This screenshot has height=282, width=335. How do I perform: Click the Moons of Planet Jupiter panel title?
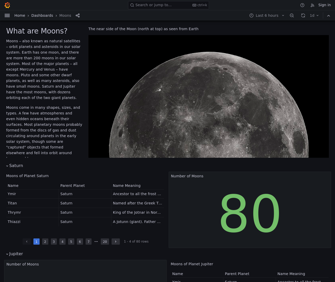click(192, 264)
